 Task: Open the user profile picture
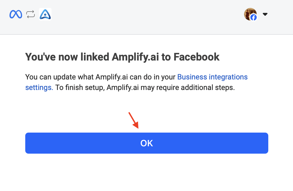tap(250, 14)
